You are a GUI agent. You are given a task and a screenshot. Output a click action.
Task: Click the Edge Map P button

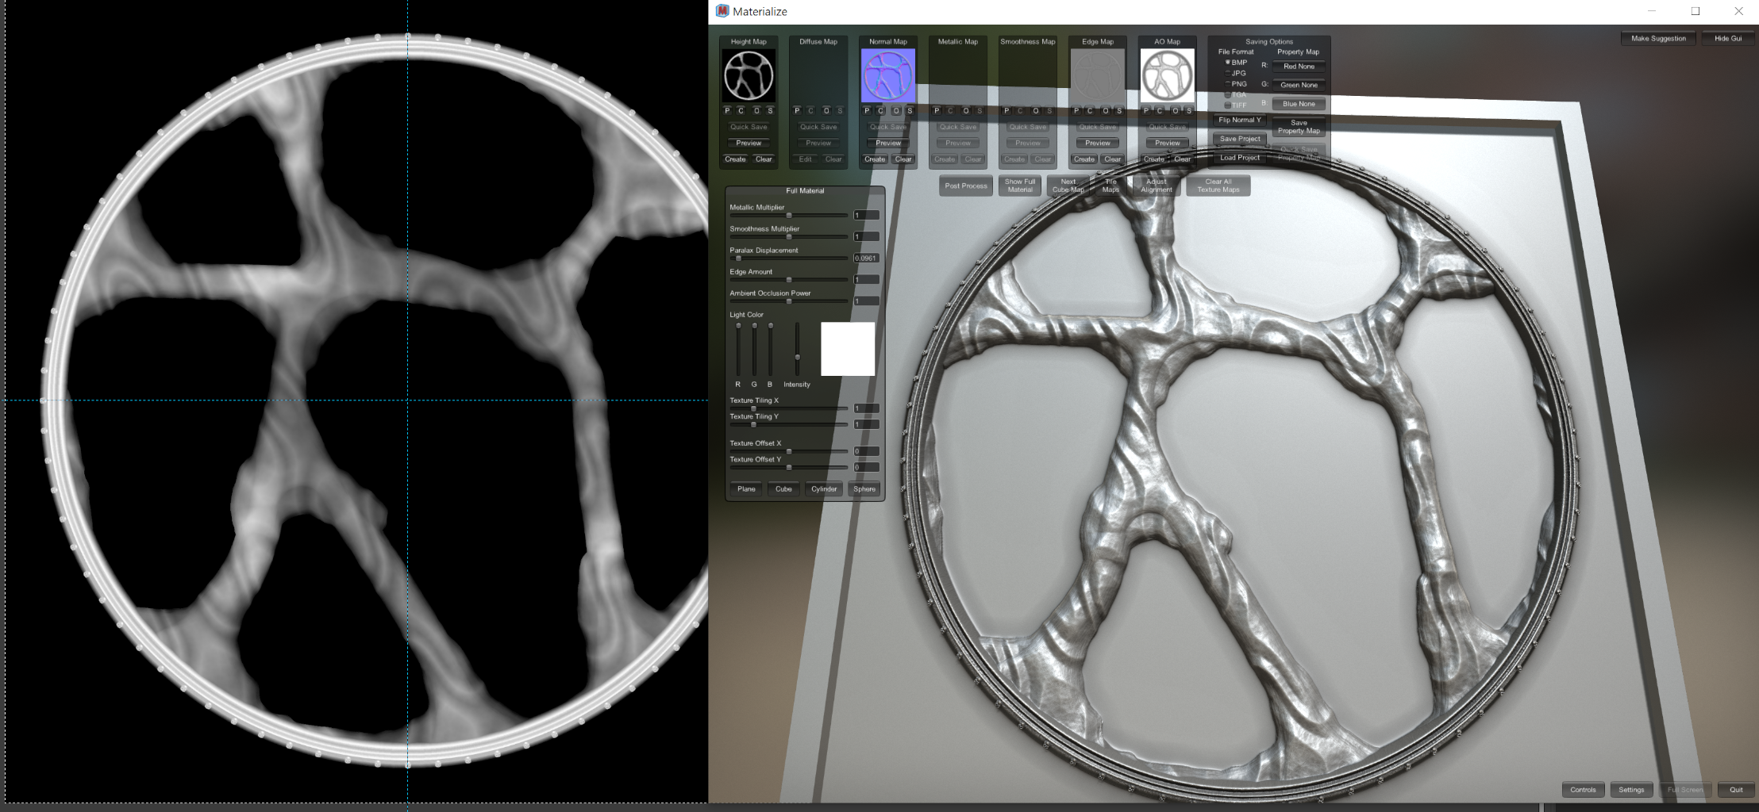pos(1076,111)
